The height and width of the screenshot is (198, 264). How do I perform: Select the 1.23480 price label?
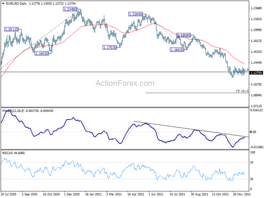[70, 9]
